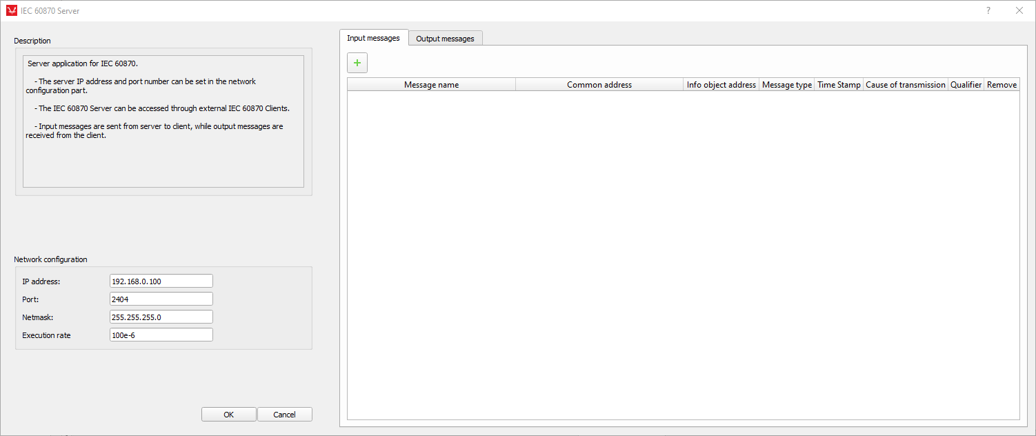Close the IEC 60870 Server dialog
This screenshot has width=1036, height=436.
pos(1019,10)
